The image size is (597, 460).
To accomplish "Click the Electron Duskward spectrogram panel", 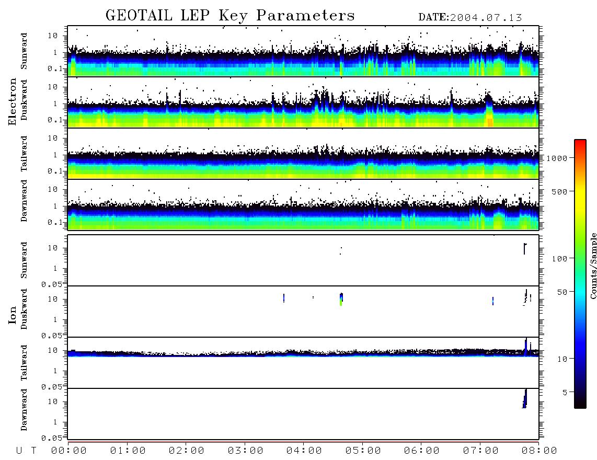I will pos(303,102).
